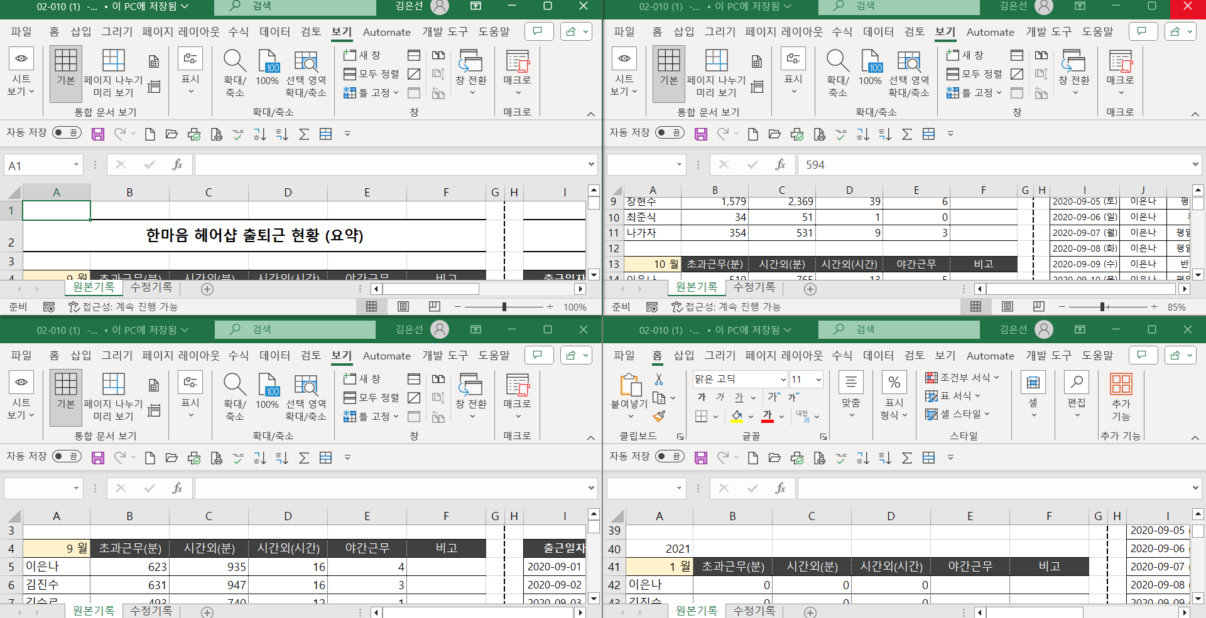1206x618 pixels.
Task: Click fx insert function in top-left window
Action: point(177,165)
